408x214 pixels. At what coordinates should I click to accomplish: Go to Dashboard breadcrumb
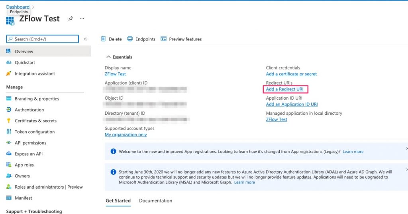pyautogui.click(x=18, y=7)
